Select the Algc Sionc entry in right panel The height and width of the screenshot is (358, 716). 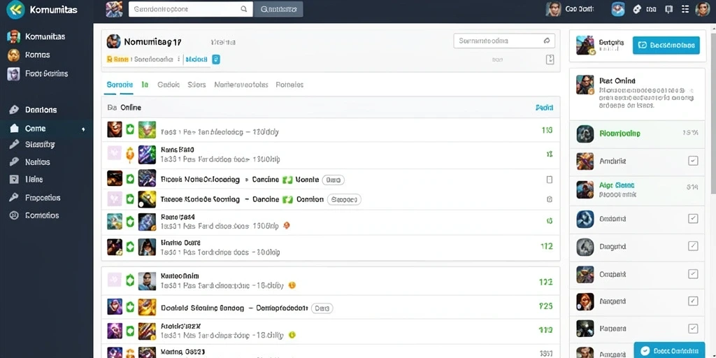[638, 189]
